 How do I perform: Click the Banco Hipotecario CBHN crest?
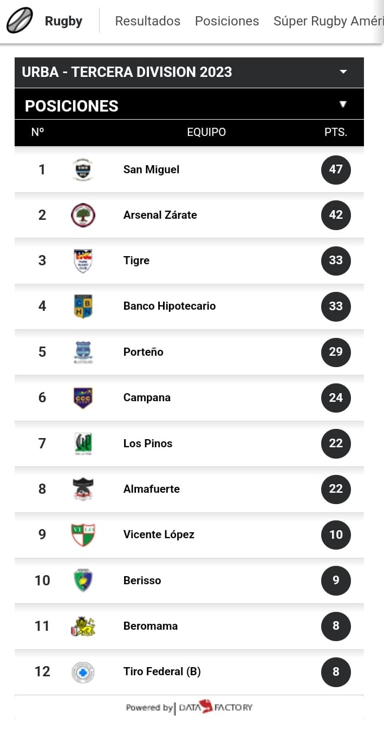(83, 306)
